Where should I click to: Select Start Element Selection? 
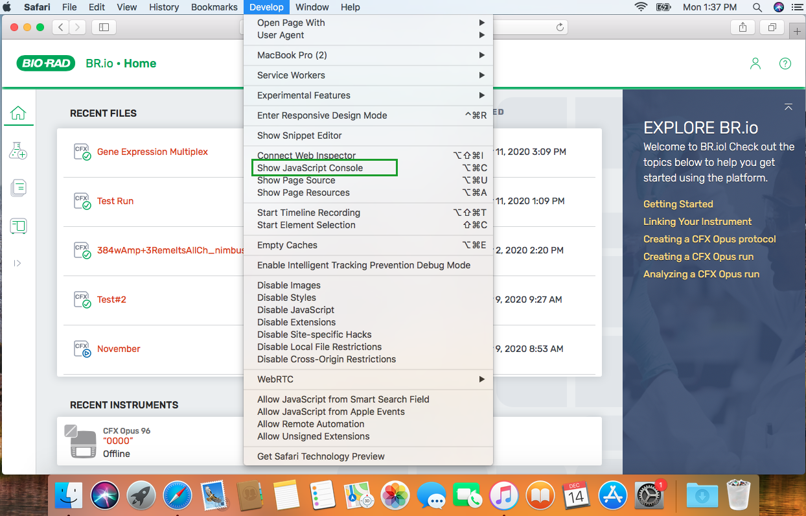(368, 225)
